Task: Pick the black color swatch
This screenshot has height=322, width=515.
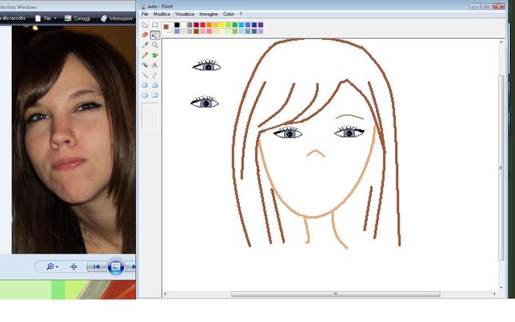Action: click(x=177, y=25)
